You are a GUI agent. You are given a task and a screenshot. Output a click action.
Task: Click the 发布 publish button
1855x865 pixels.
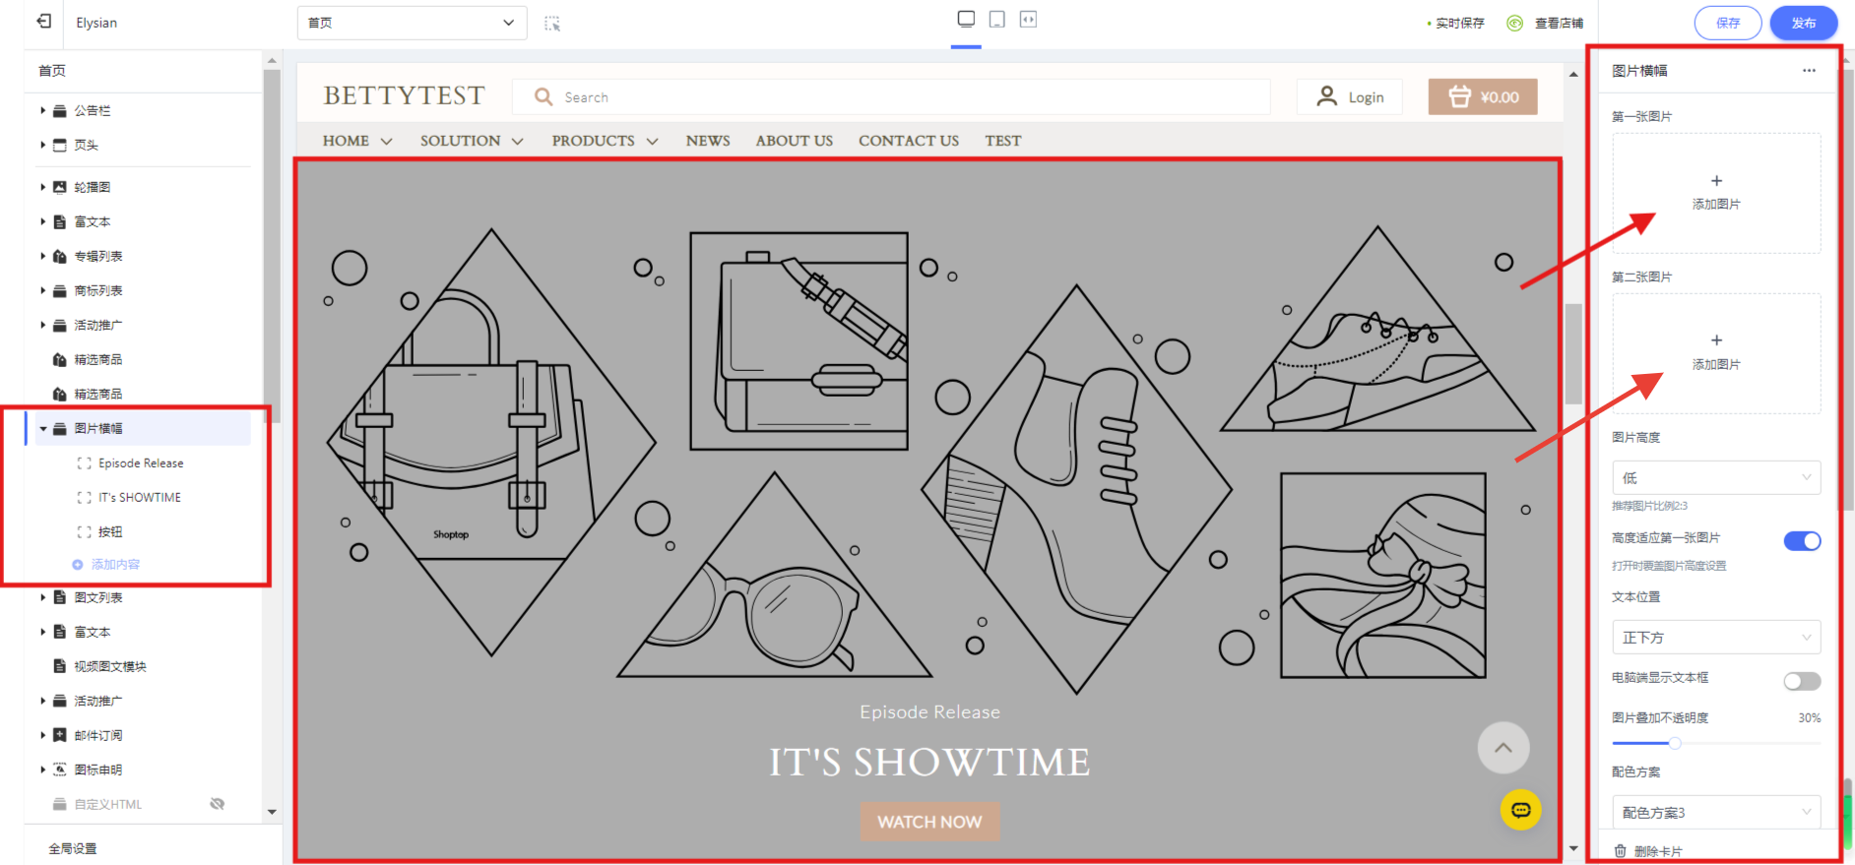coord(1803,23)
